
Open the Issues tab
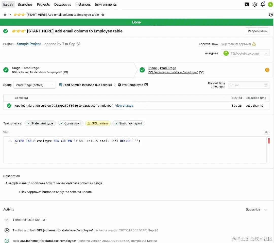click(8, 4)
